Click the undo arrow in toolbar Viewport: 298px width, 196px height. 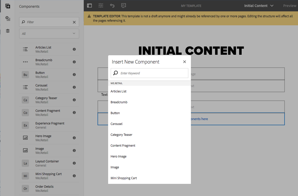pos(112,6)
